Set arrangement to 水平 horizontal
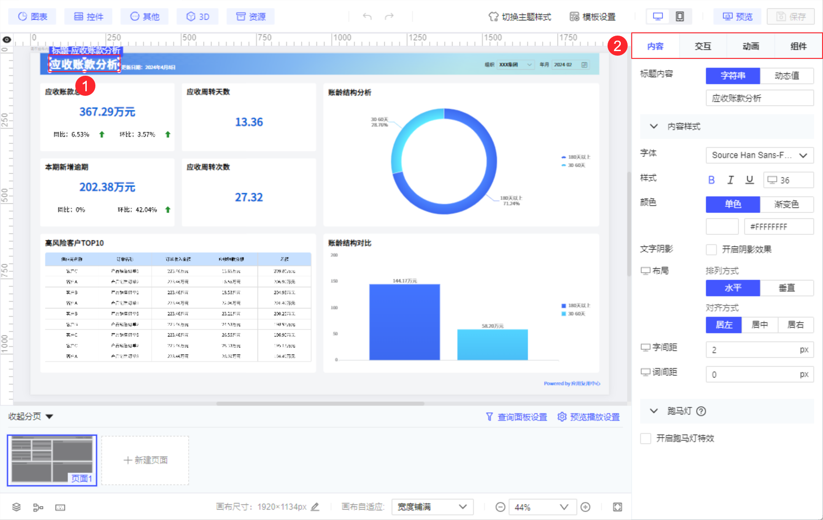Viewport: 823px width, 520px height. click(x=733, y=288)
